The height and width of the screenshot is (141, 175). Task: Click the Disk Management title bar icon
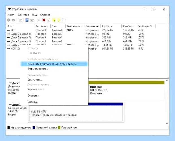point(9,9)
